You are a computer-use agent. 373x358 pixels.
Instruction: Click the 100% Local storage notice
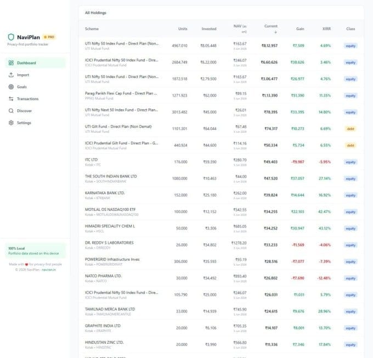point(36,250)
